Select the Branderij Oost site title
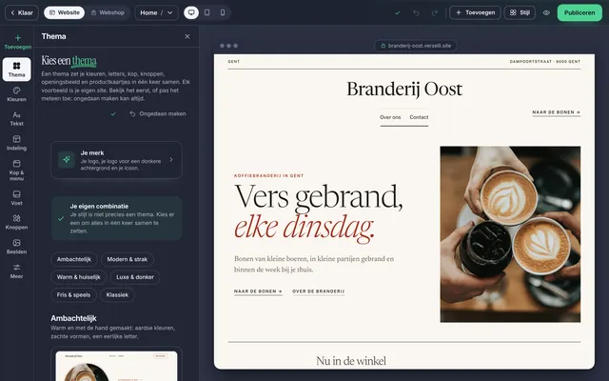Viewport: 609px width, 381px height. [x=404, y=89]
